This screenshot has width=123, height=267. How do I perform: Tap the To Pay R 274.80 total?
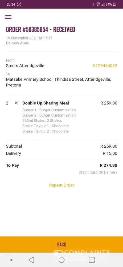61,165
